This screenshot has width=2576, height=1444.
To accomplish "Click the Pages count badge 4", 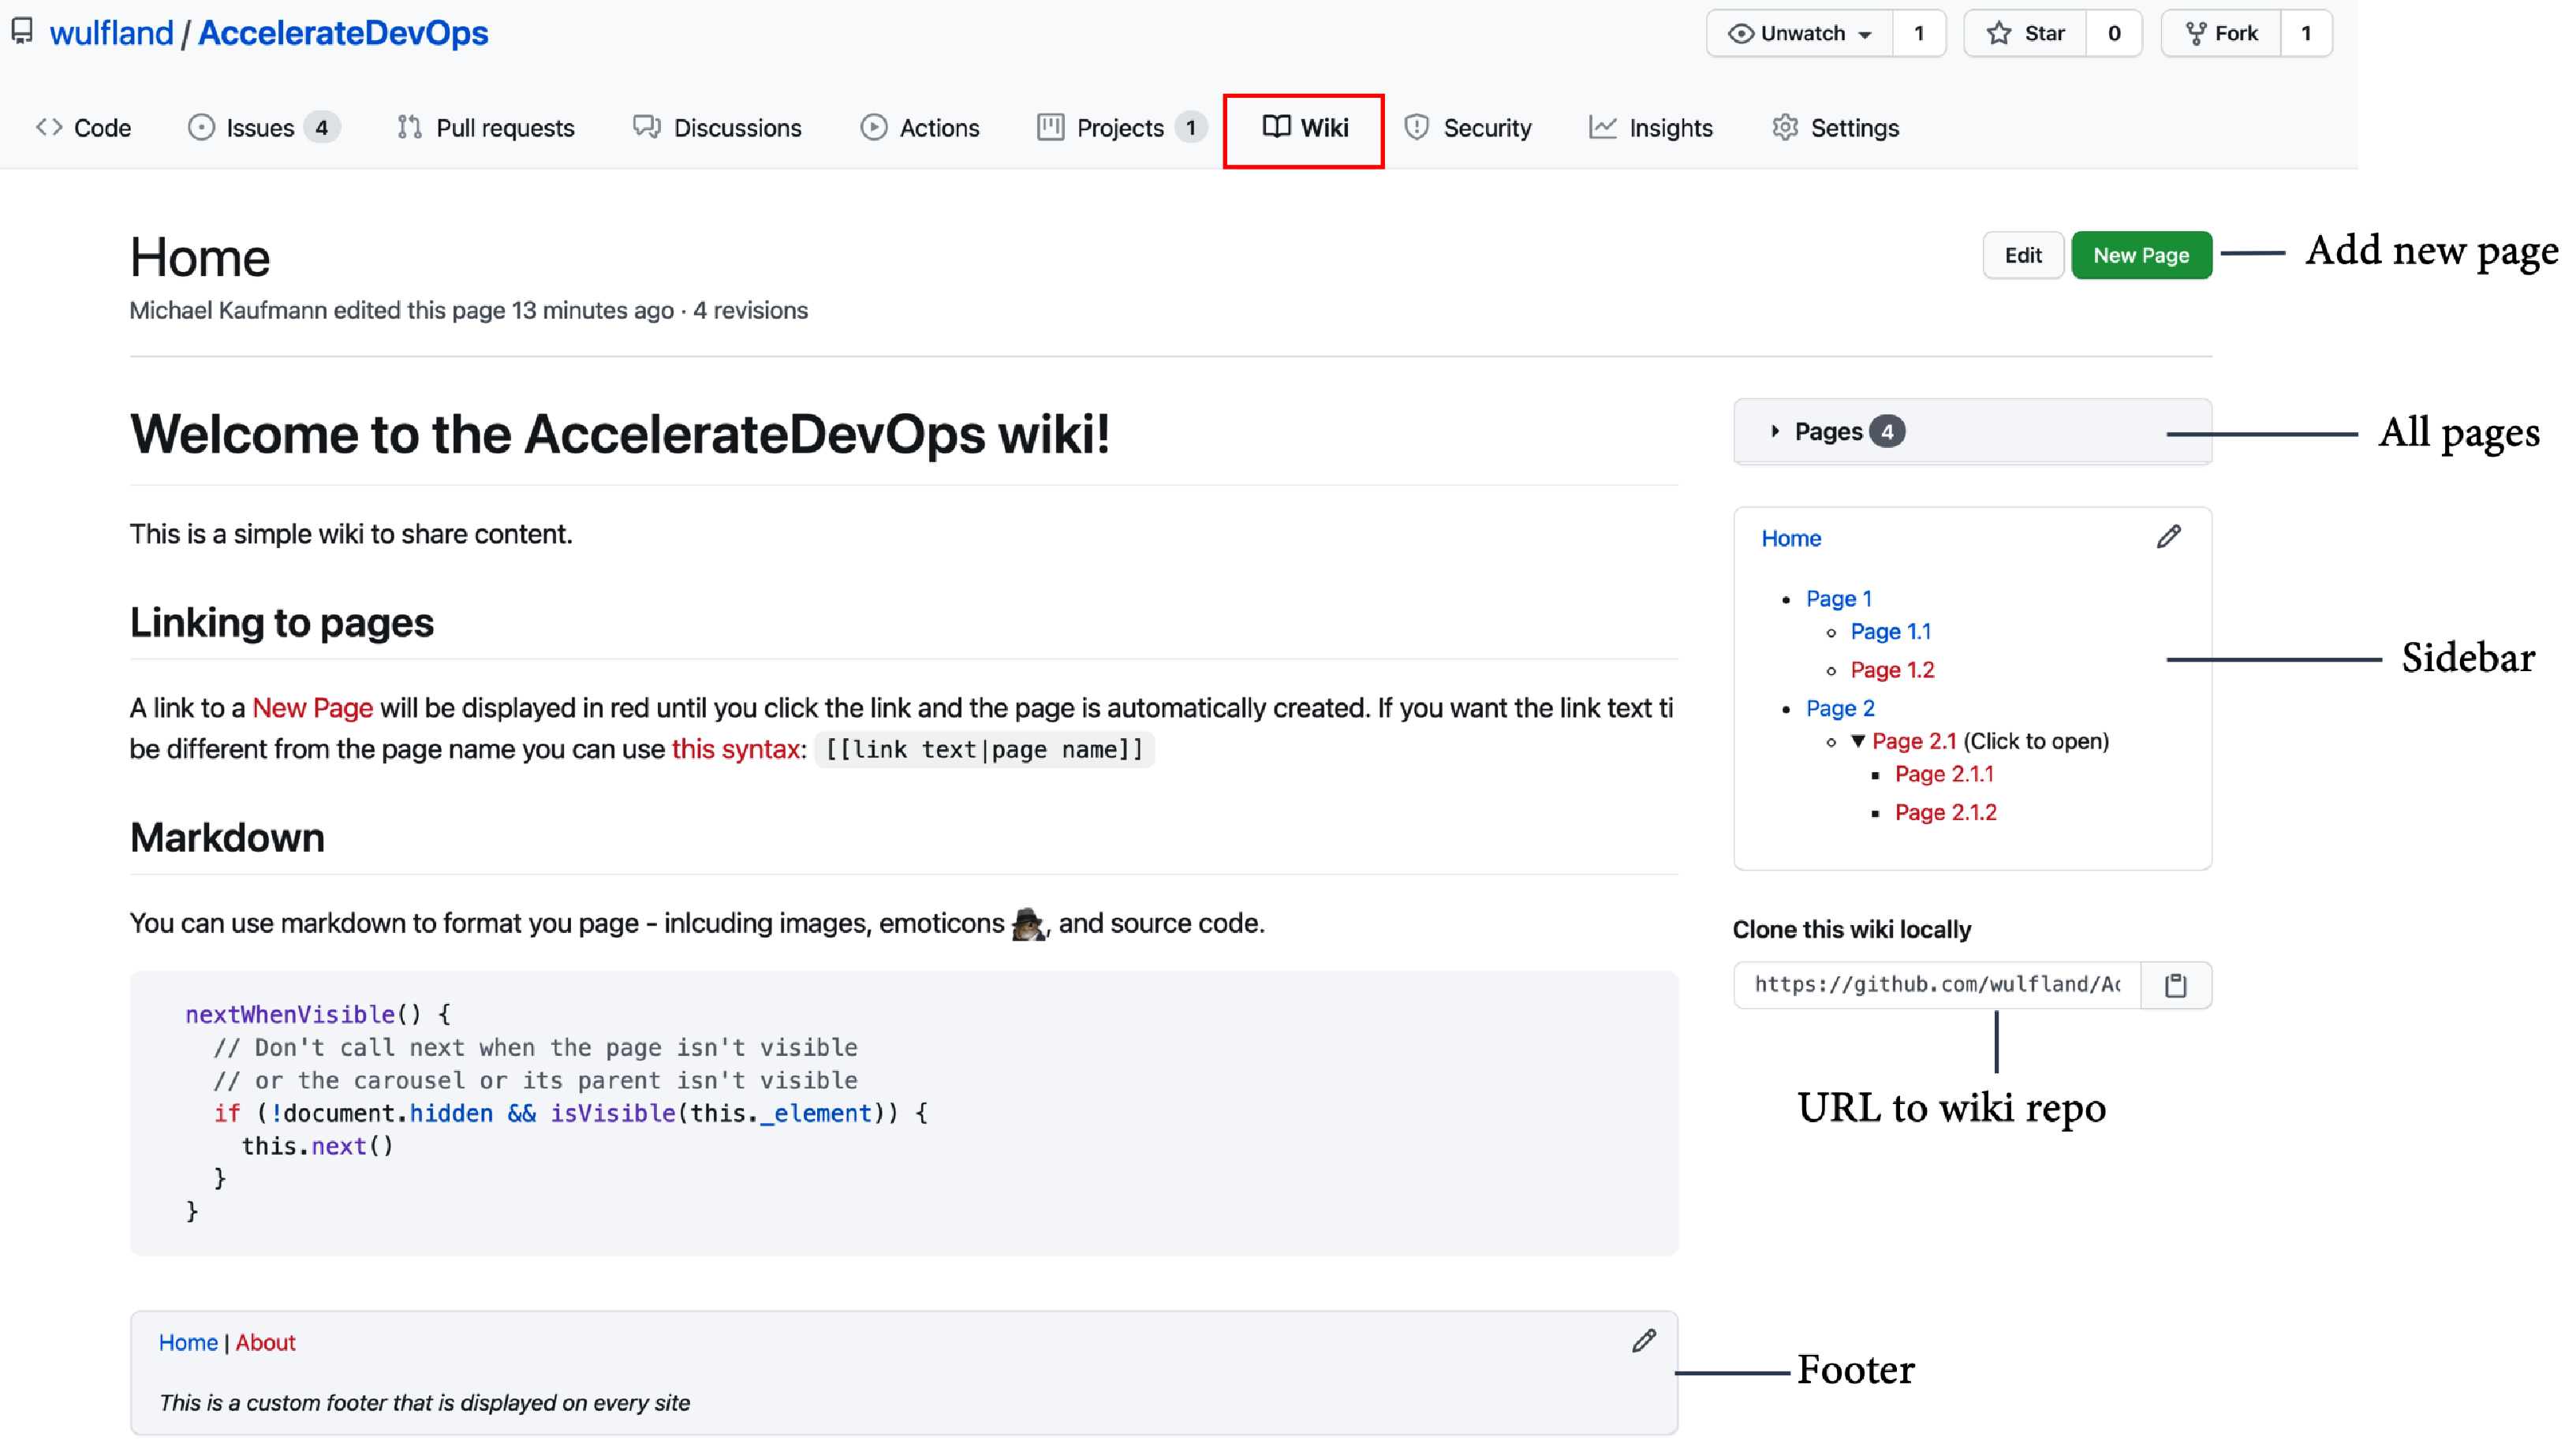I will coord(1887,432).
